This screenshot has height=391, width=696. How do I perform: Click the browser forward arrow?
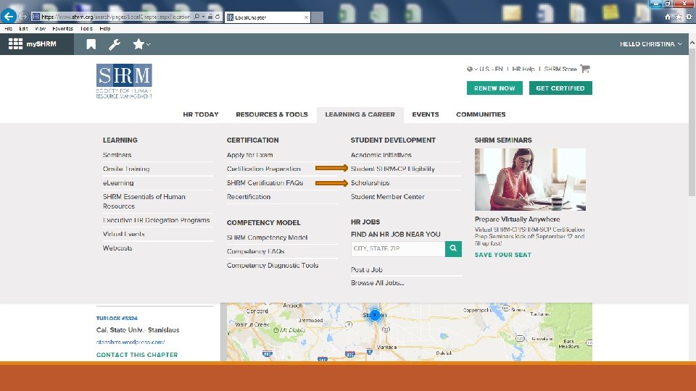[x=23, y=17]
